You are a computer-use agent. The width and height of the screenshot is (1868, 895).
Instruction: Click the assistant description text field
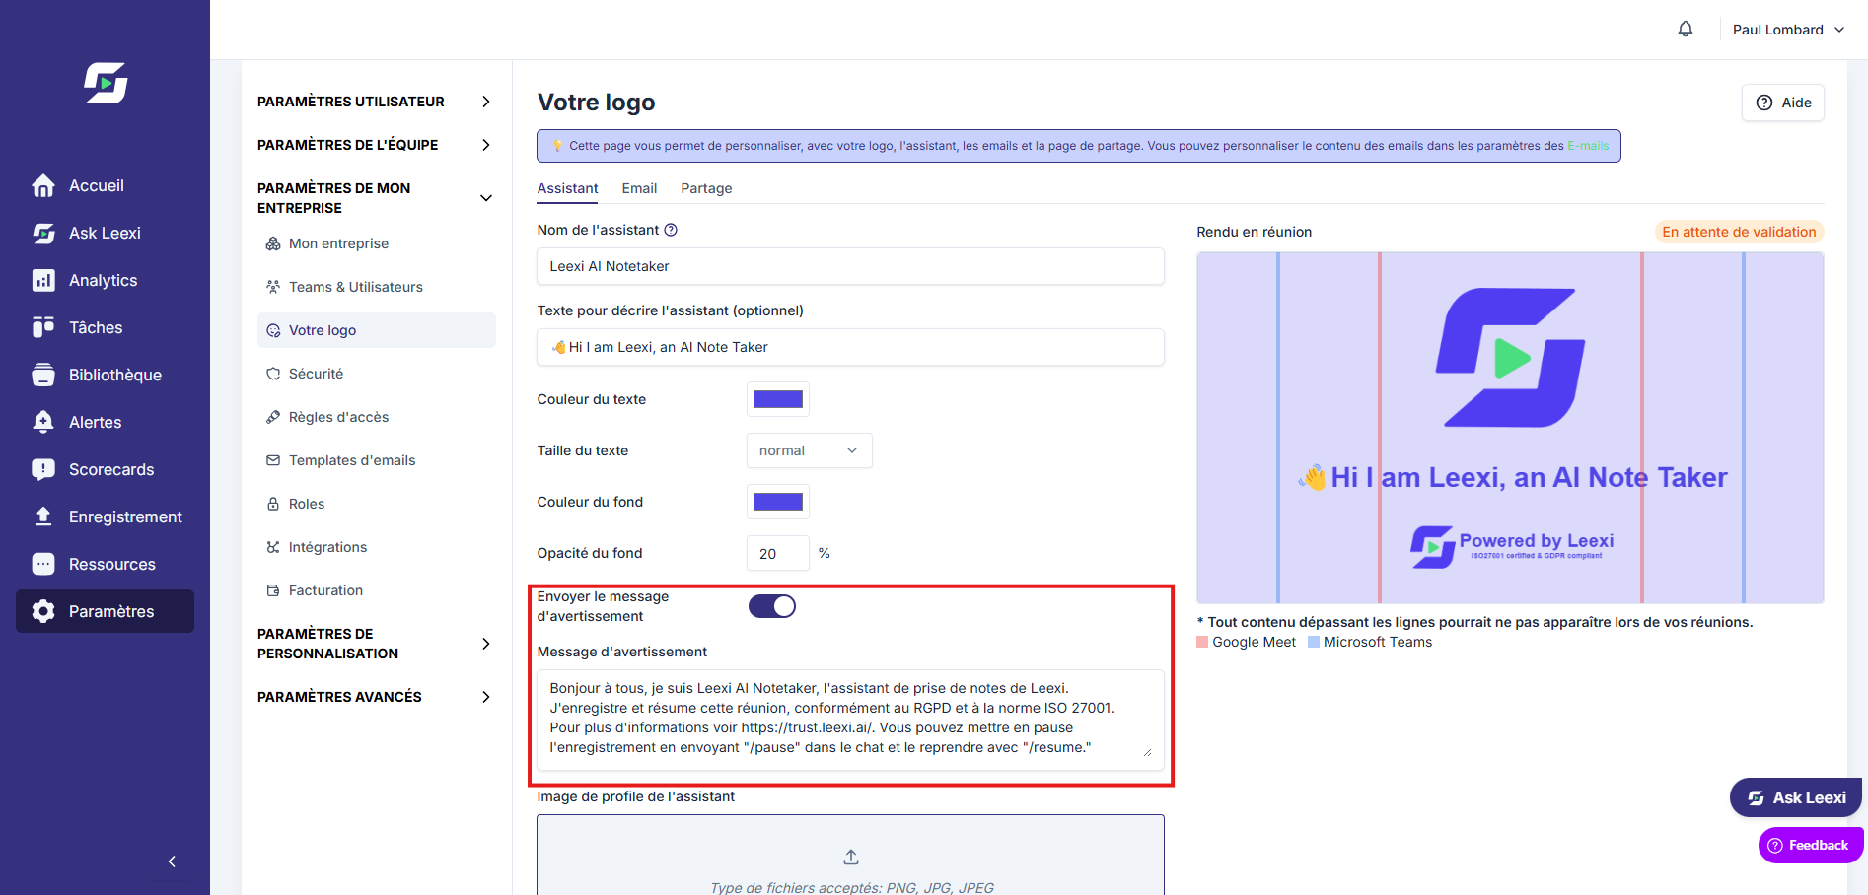(850, 347)
